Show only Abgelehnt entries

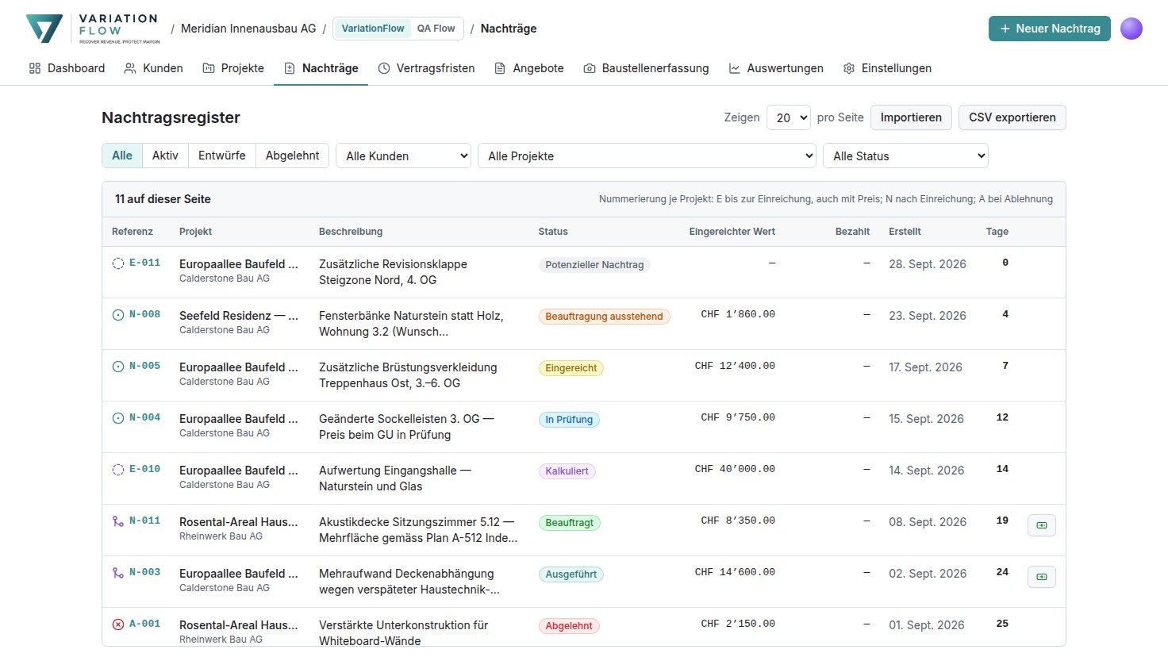(293, 156)
